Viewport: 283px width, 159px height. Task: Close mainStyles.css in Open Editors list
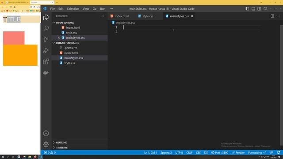tap(59, 38)
